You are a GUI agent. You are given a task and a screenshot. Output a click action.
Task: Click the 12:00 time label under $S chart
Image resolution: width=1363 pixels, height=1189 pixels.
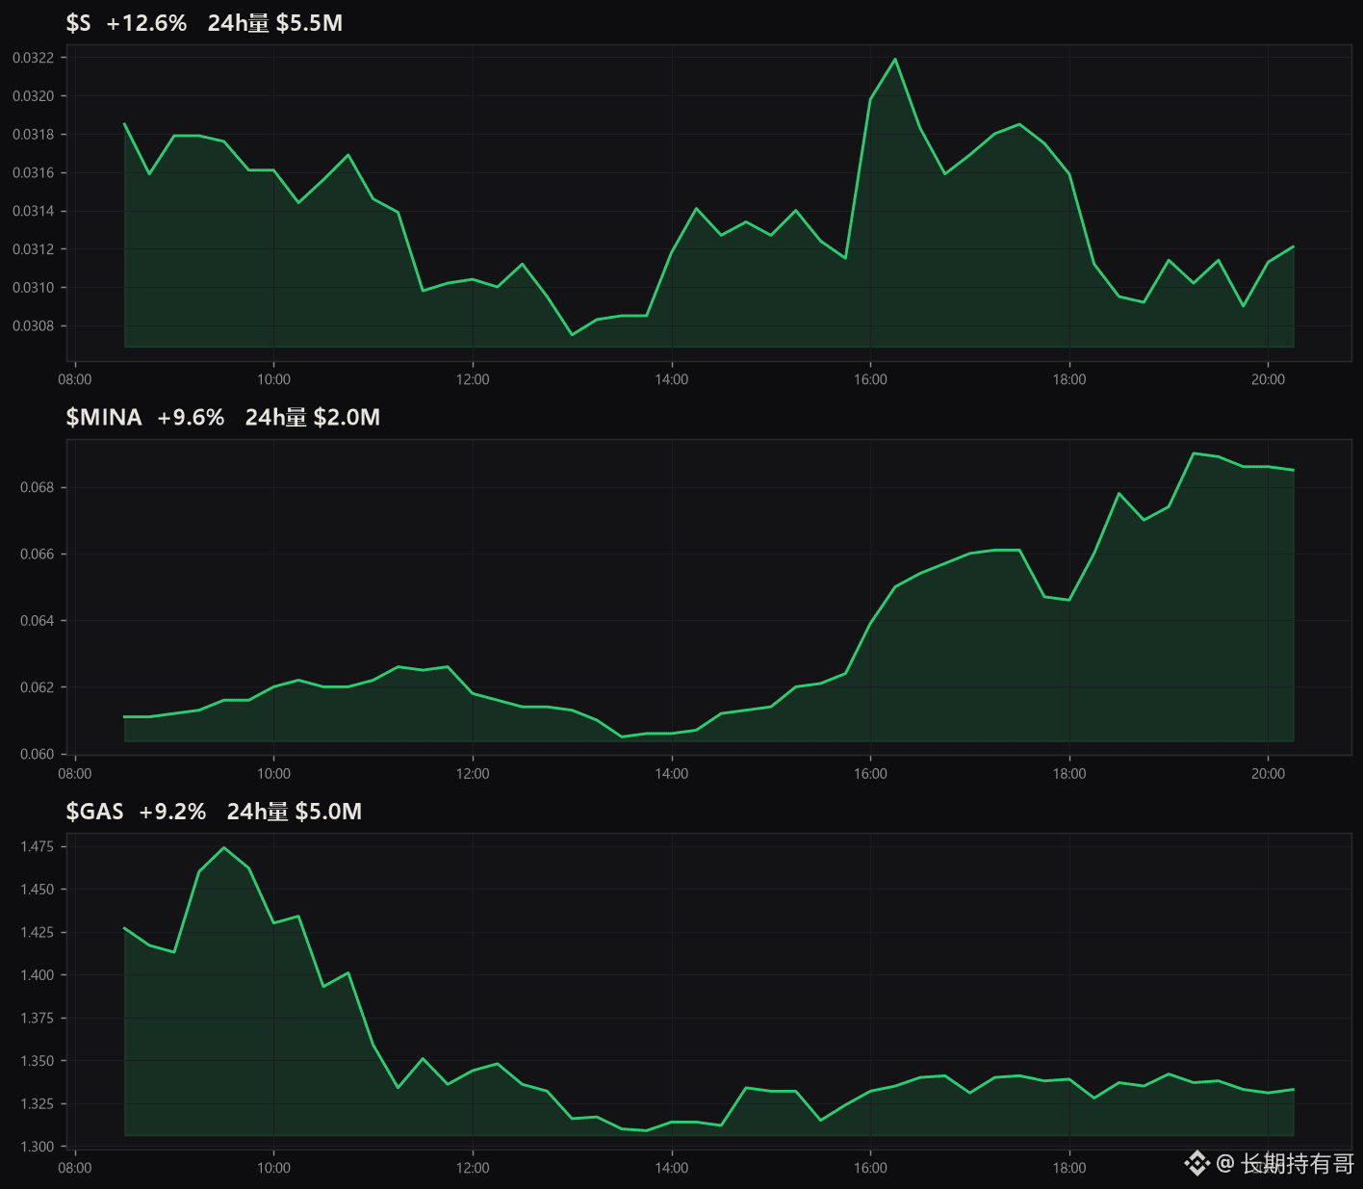tap(473, 379)
